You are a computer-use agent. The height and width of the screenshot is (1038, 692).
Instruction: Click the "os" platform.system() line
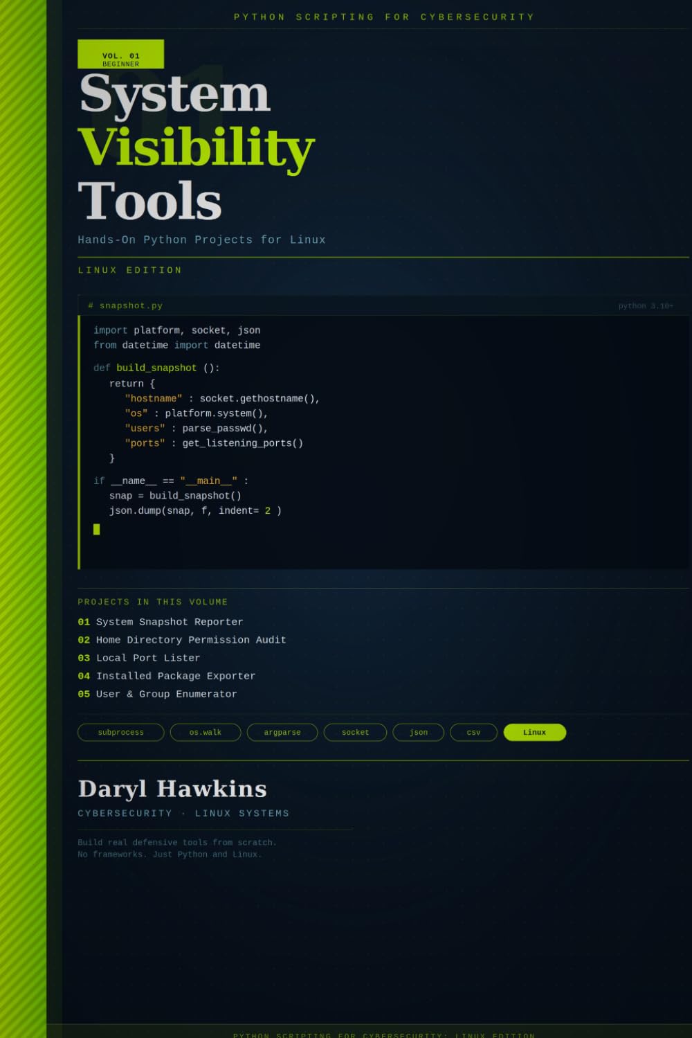click(197, 413)
